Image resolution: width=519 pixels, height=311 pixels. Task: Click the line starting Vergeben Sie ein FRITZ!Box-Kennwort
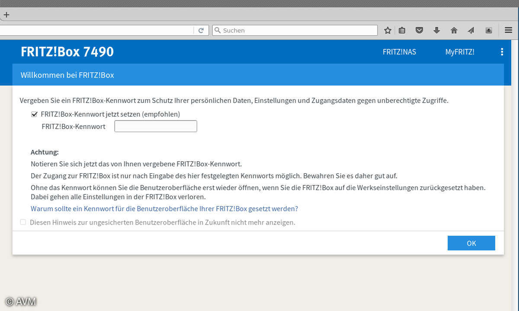point(234,101)
